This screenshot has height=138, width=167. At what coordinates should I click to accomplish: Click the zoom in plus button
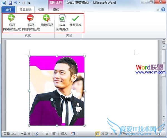click(159, 134)
